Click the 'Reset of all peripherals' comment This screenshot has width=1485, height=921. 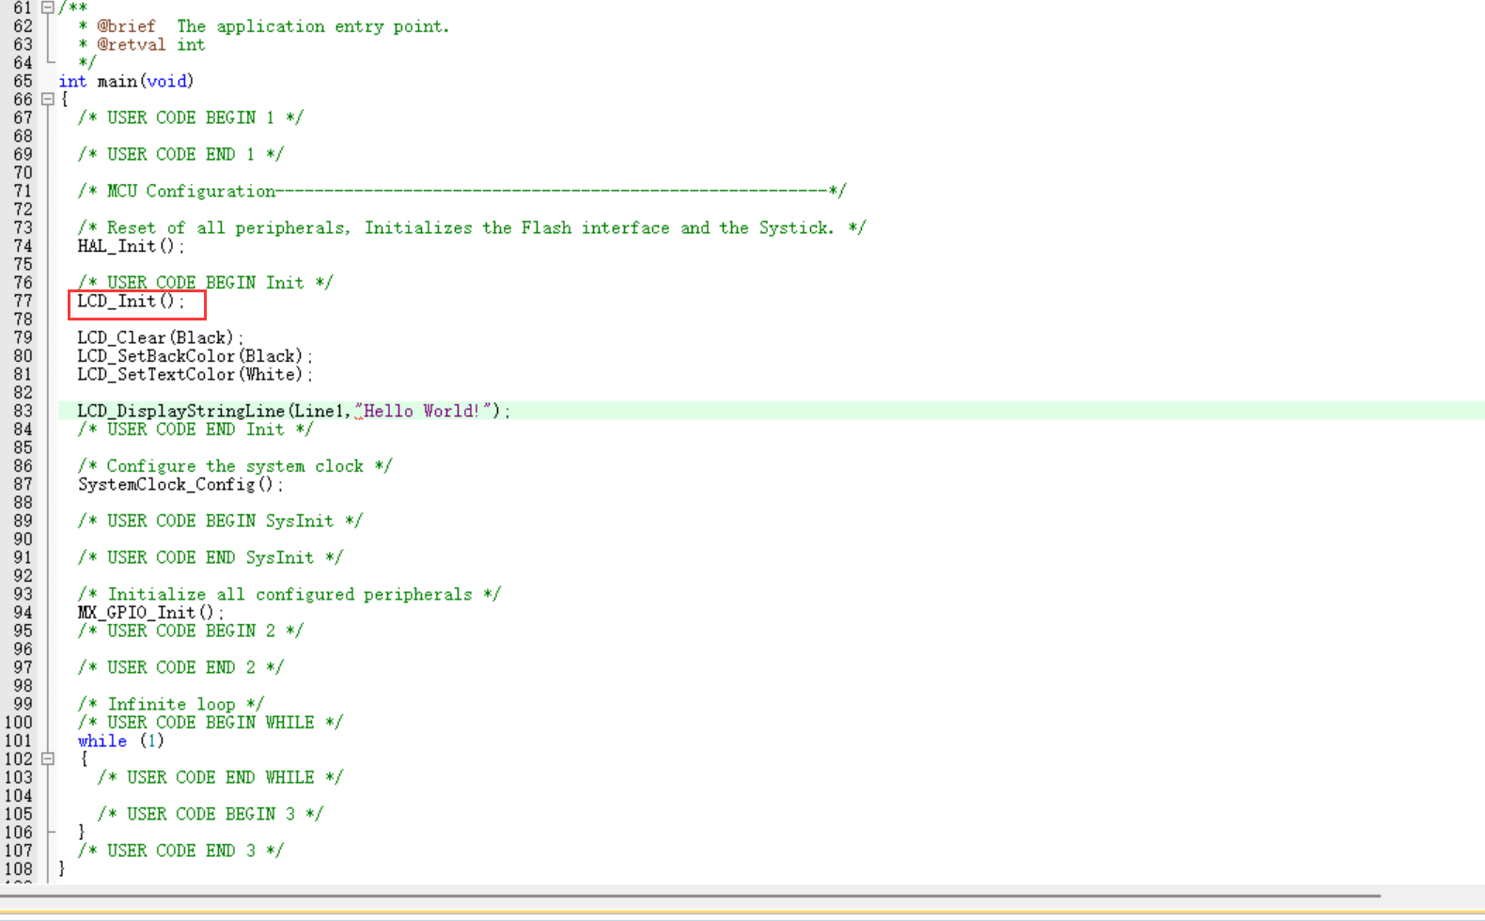472,227
